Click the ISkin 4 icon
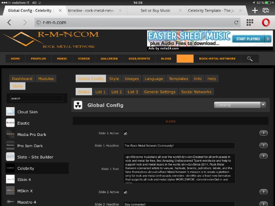Screen dimensions: 275x206 click(10, 179)
